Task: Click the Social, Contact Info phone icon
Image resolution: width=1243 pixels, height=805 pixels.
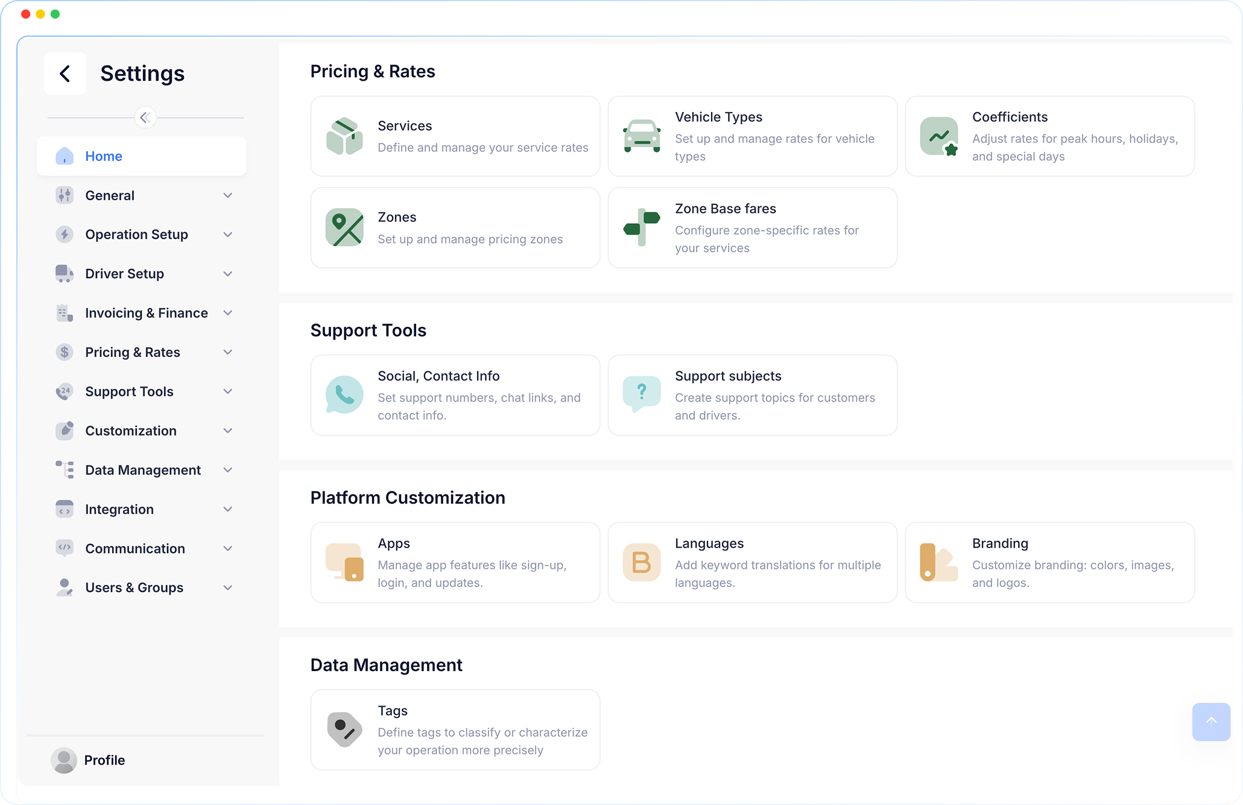Action: (344, 395)
